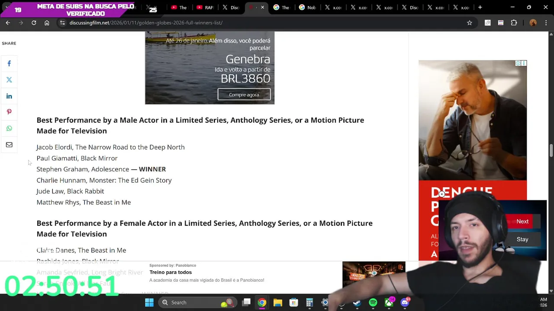The image size is (554, 311).
Task: Share the article on Facebook
Action: click(9, 63)
